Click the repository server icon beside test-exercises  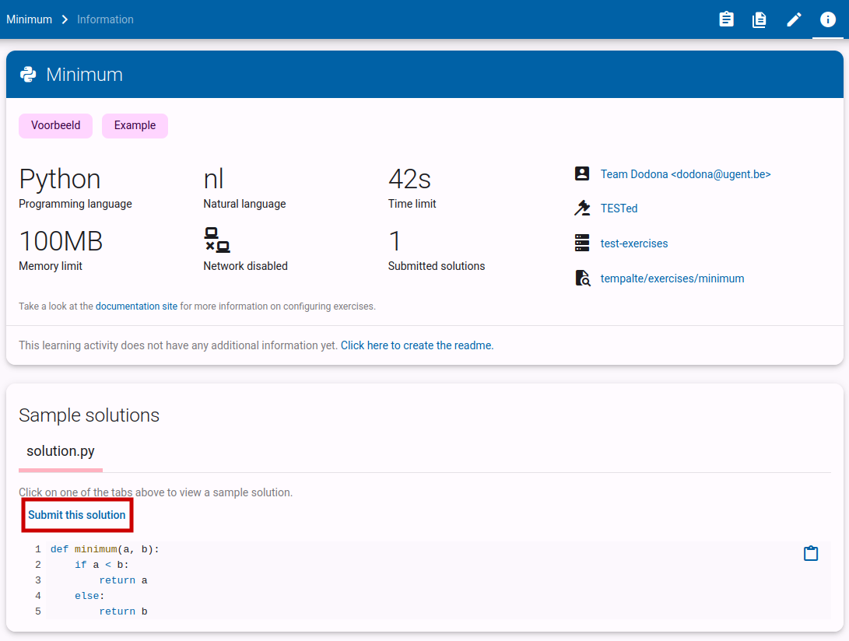point(582,243)
